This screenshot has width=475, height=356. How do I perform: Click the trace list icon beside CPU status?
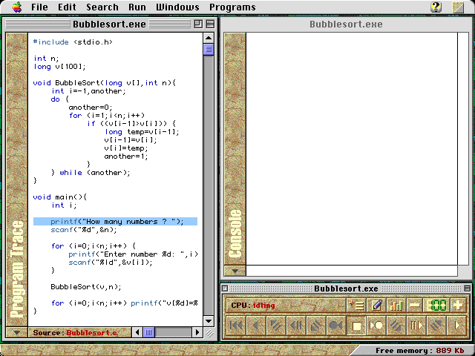[x=357, y=305]
